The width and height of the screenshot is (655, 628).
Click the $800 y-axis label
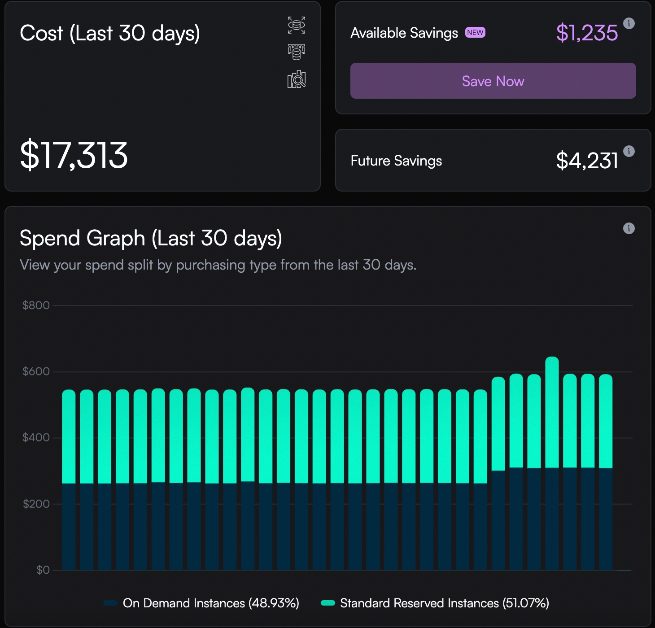[36, 305]
